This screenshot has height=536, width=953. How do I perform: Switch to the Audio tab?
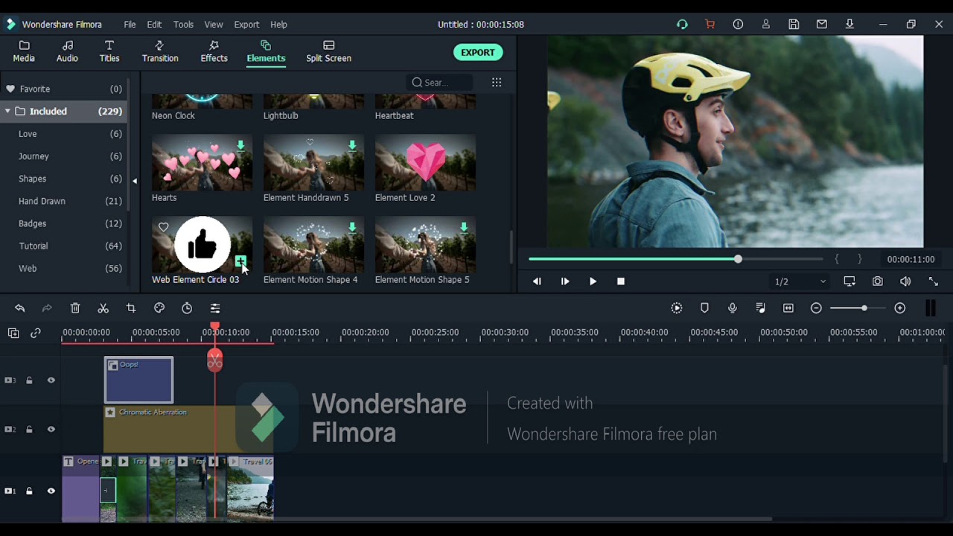(x=67, y=51)
